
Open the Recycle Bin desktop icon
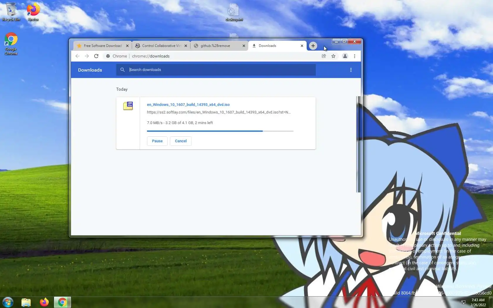(x=11, y=12)
